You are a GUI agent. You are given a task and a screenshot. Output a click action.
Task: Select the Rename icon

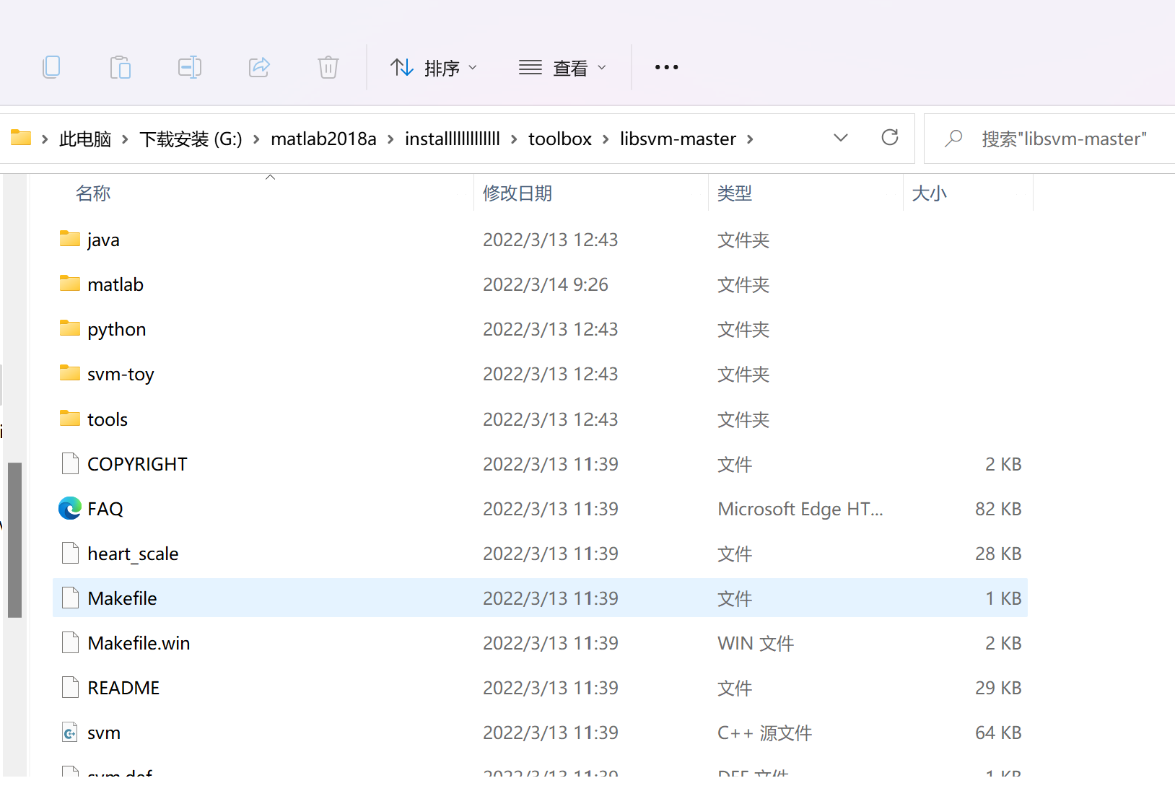point(189,66)
